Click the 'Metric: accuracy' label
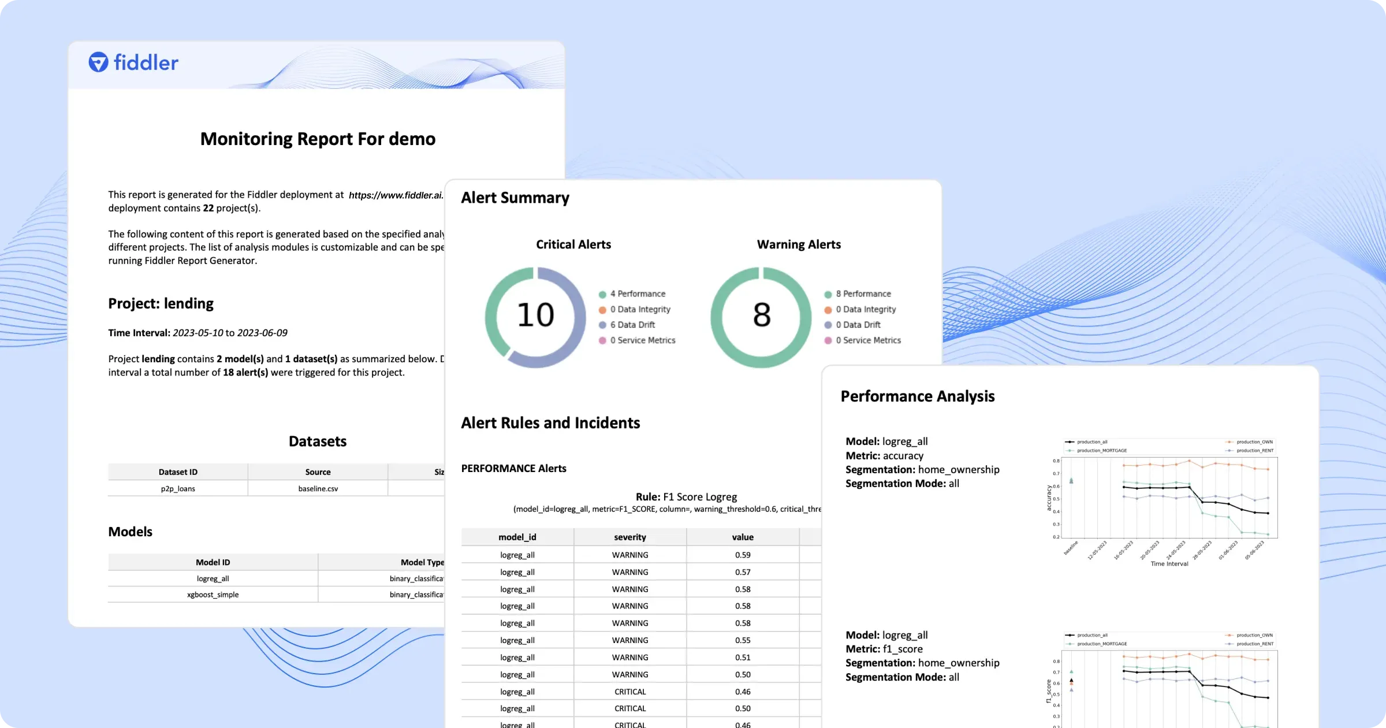1386x728 pixels. click(884, 456)
